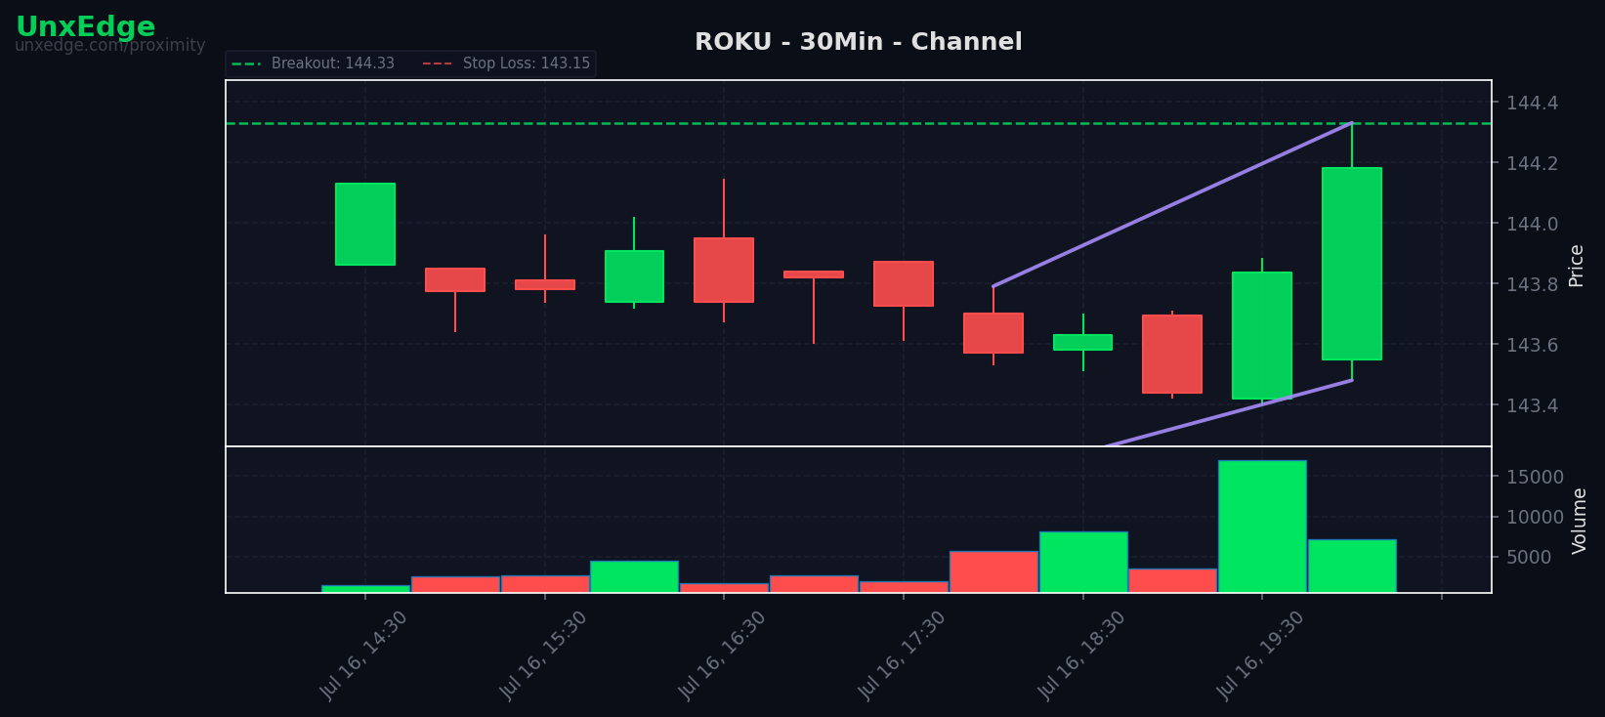Click the 143.8 price axis label
This screenshot has height=717, width=1605.
click(x=1534, y=284)
